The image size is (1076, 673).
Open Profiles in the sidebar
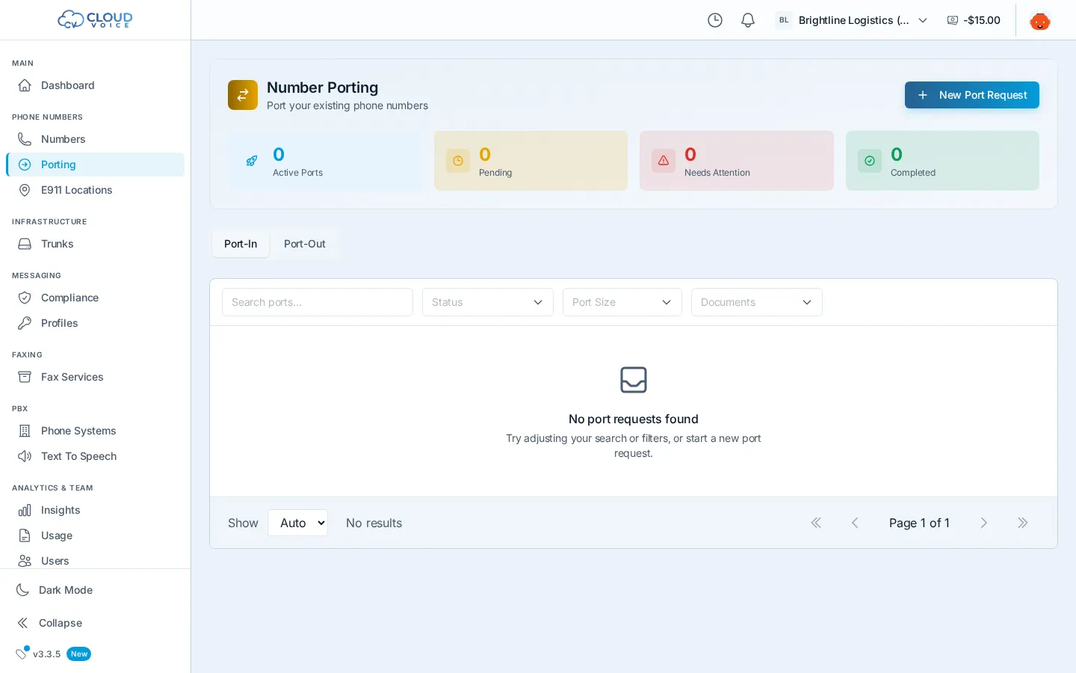pos(95,323)
